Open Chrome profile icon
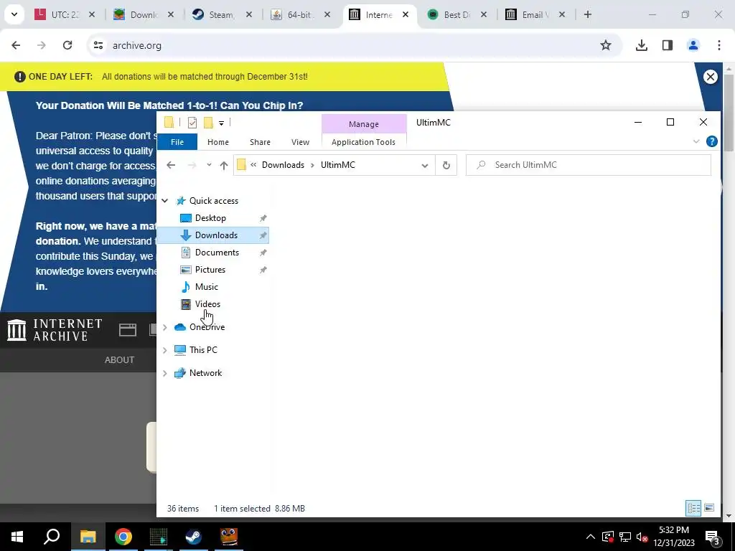The width and height of the screenshot is (735, 551). point(693,45)
